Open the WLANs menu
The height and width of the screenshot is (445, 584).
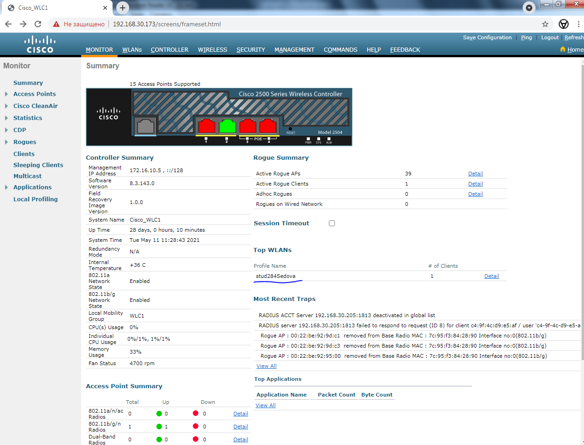(132, 50)
